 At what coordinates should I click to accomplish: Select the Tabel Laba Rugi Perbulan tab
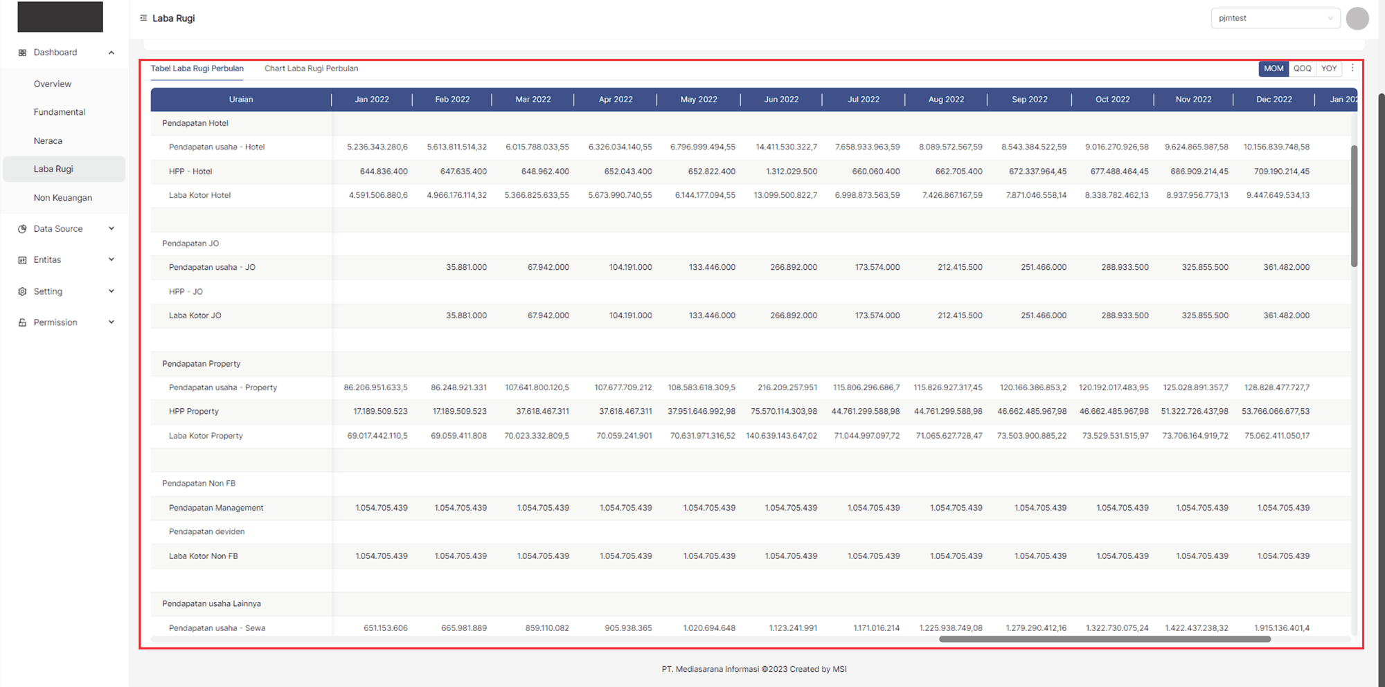point(197,68)
